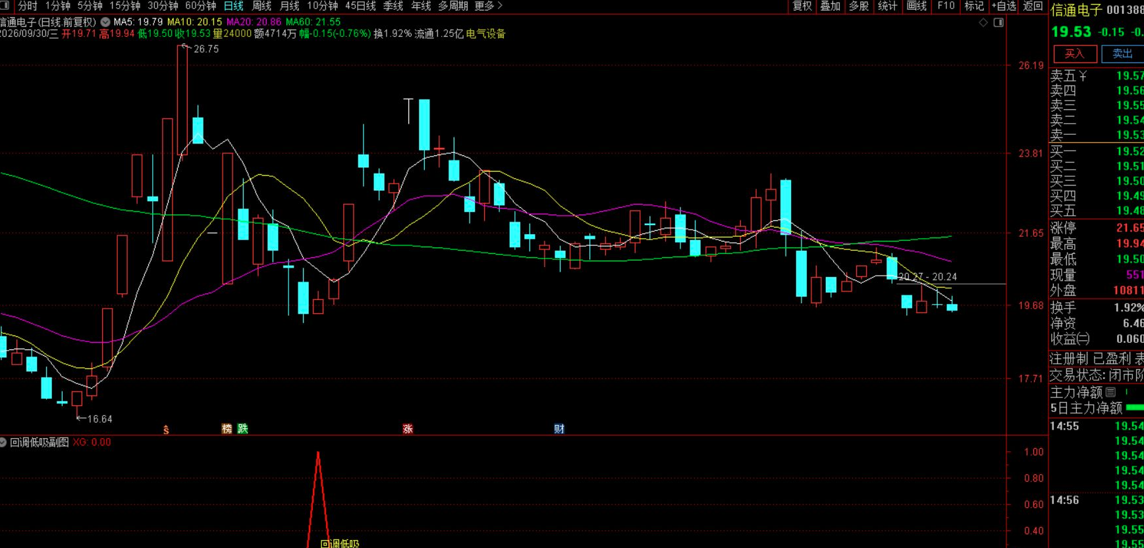Switch to 分时 intraday view
1144x548 pixels.
(28, 6)
